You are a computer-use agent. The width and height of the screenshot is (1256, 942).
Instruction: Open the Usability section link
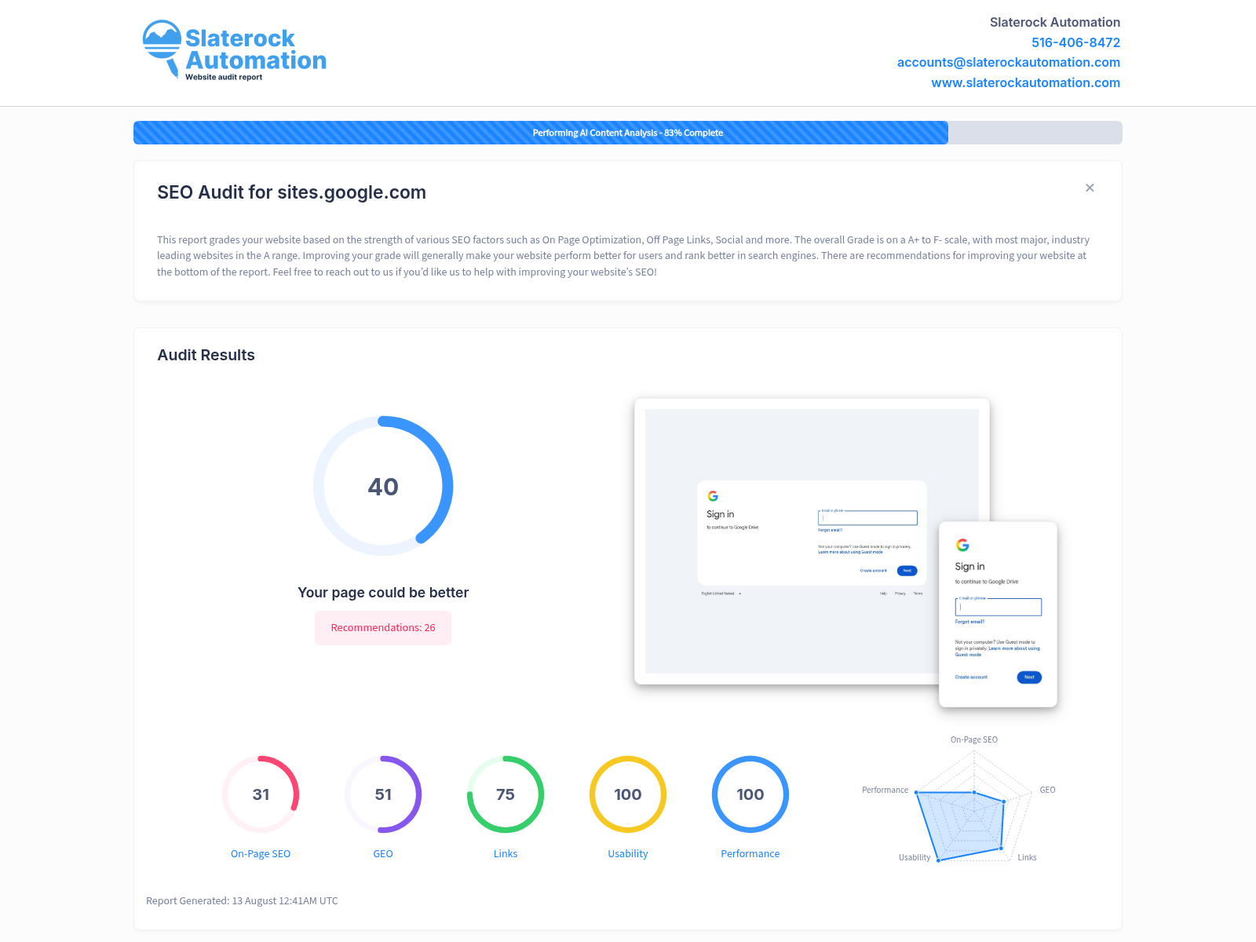point(628,854)
